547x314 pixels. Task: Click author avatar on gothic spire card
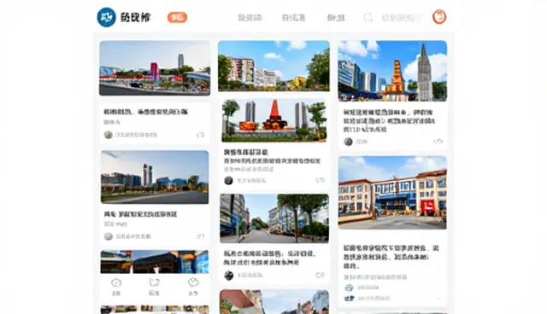click(348, 142)
